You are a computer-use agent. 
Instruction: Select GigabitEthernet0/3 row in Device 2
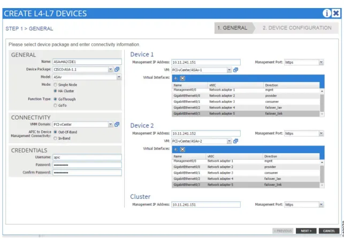(x=246, y=185)
